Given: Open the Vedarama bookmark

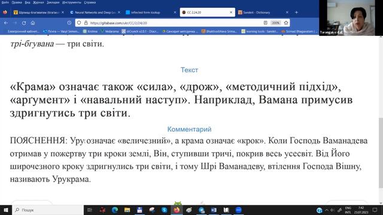Looking at the screenshot, I should [x=110, y=31].
